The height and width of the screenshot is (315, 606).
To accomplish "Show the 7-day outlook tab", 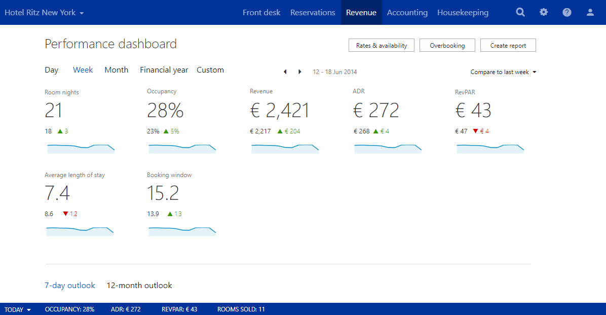I will [70, 286].
